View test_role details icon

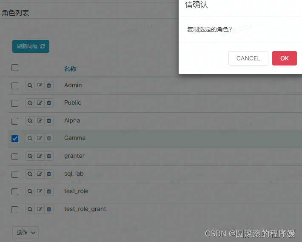30,191
